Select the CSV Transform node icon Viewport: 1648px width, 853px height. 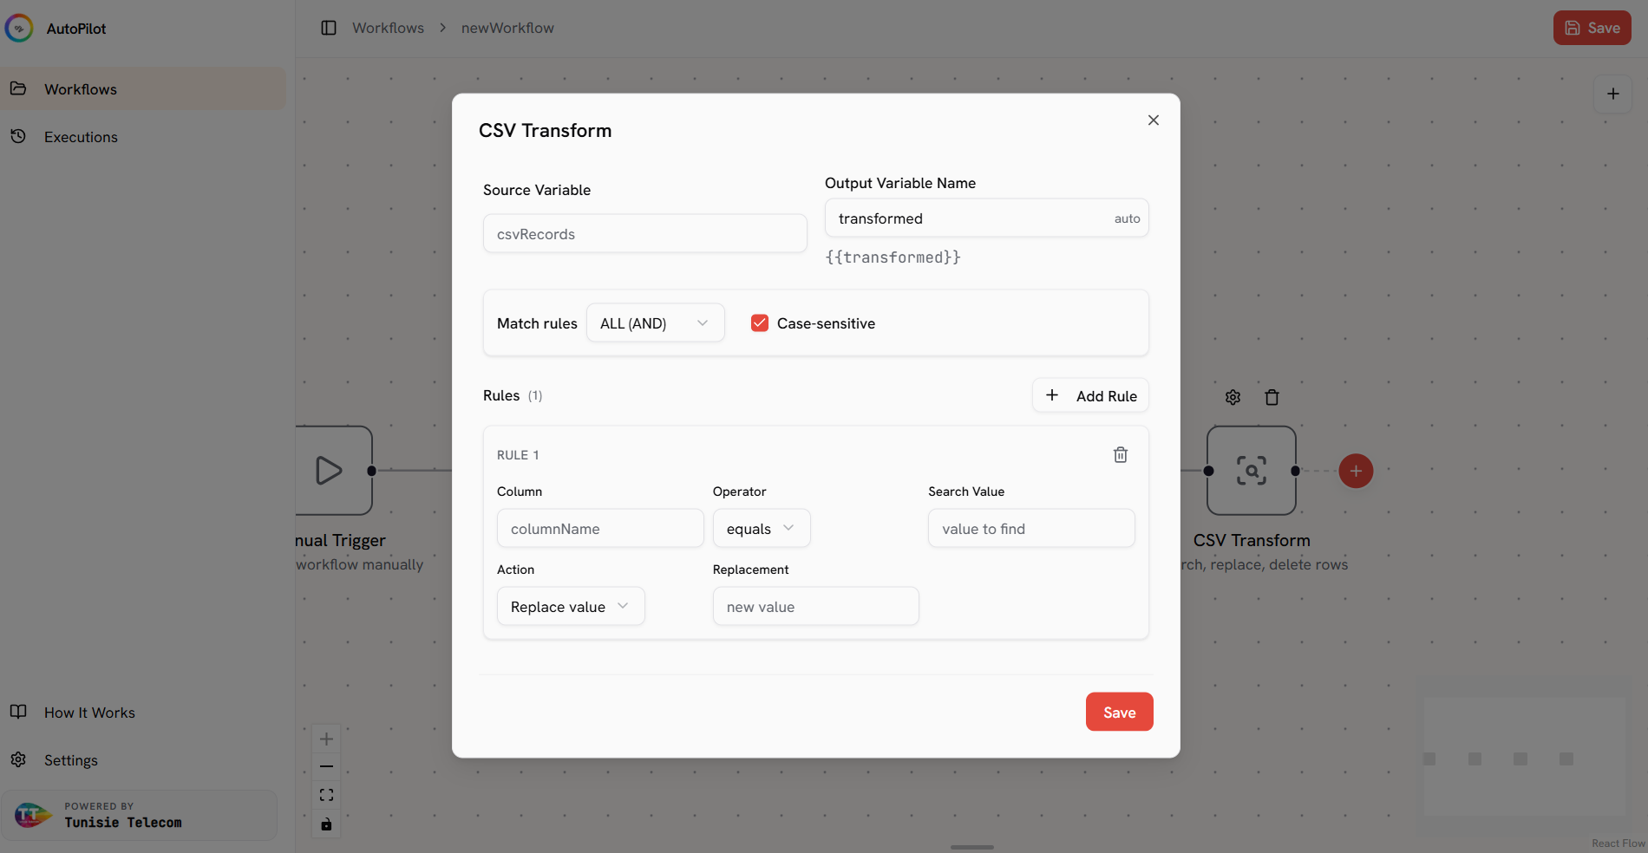[x=1251, y=471]
